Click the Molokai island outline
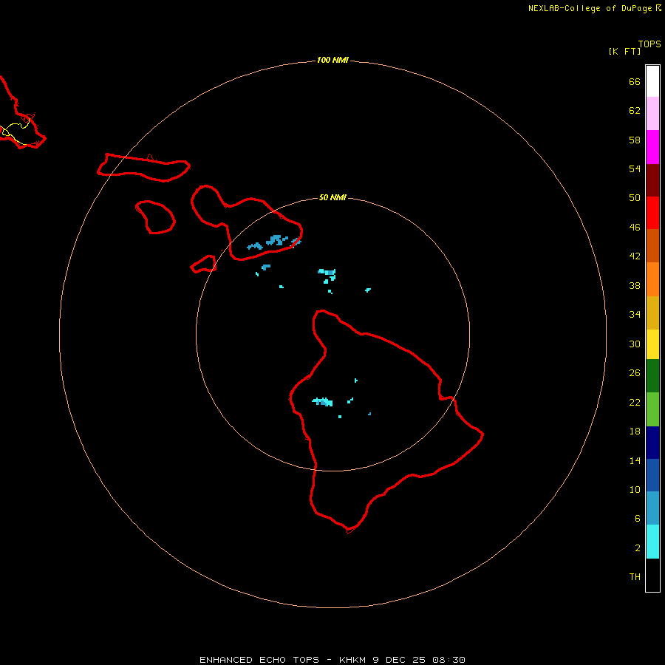 click(x=143, y=168)
